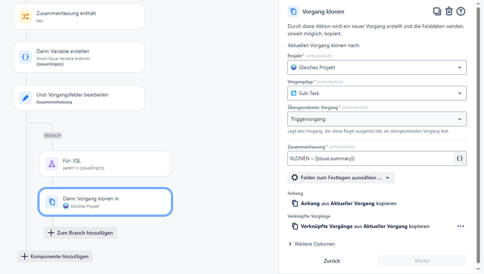Open the three-dot menu for 'Verknüpfte Vorgänge'
This screenshot has width=484, height=274.
[x=461, y=226]
